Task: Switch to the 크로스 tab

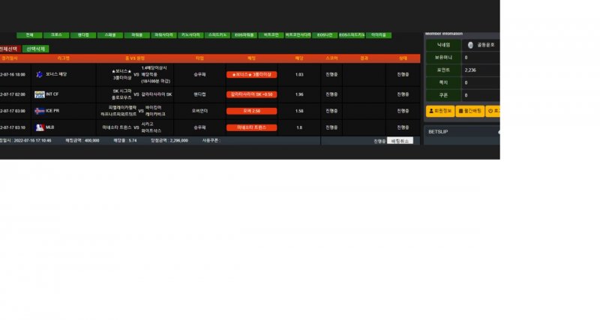Action: (56, 35)
